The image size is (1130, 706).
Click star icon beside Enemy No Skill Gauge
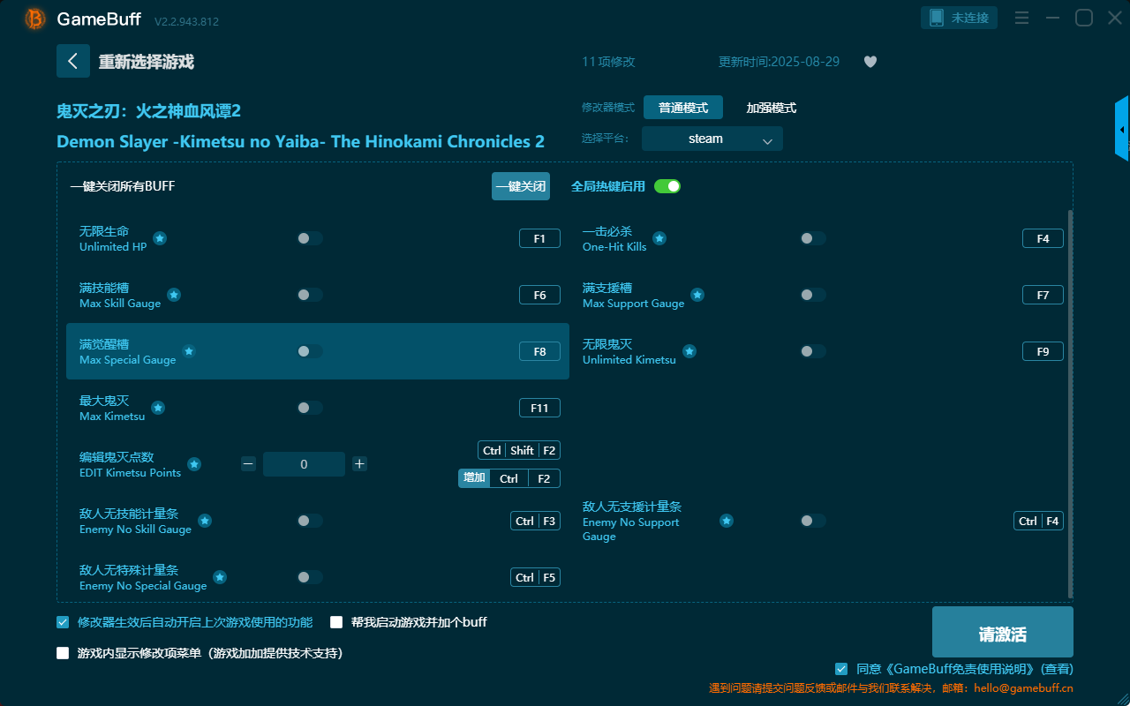pos(205,521)
